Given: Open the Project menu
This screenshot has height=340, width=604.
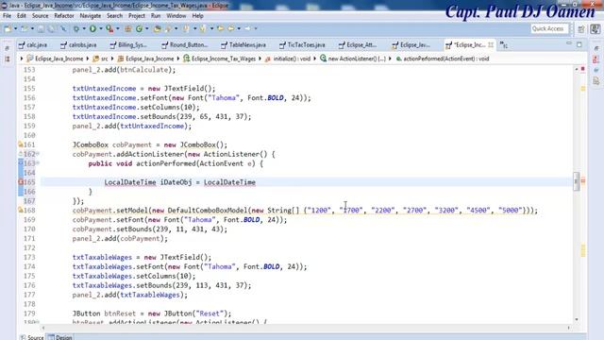Looking at the screenshot, I should [x=136, y=16].
